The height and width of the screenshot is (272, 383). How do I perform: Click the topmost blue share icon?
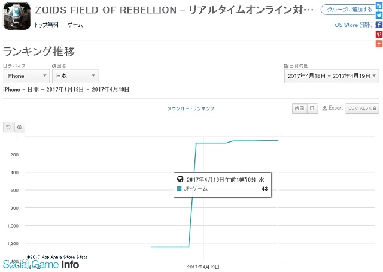click(x=379, y=5)
